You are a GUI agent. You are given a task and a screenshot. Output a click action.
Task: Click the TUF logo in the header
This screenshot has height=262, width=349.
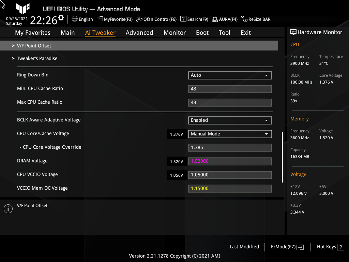pyautogui.click(x=23, y=9)
